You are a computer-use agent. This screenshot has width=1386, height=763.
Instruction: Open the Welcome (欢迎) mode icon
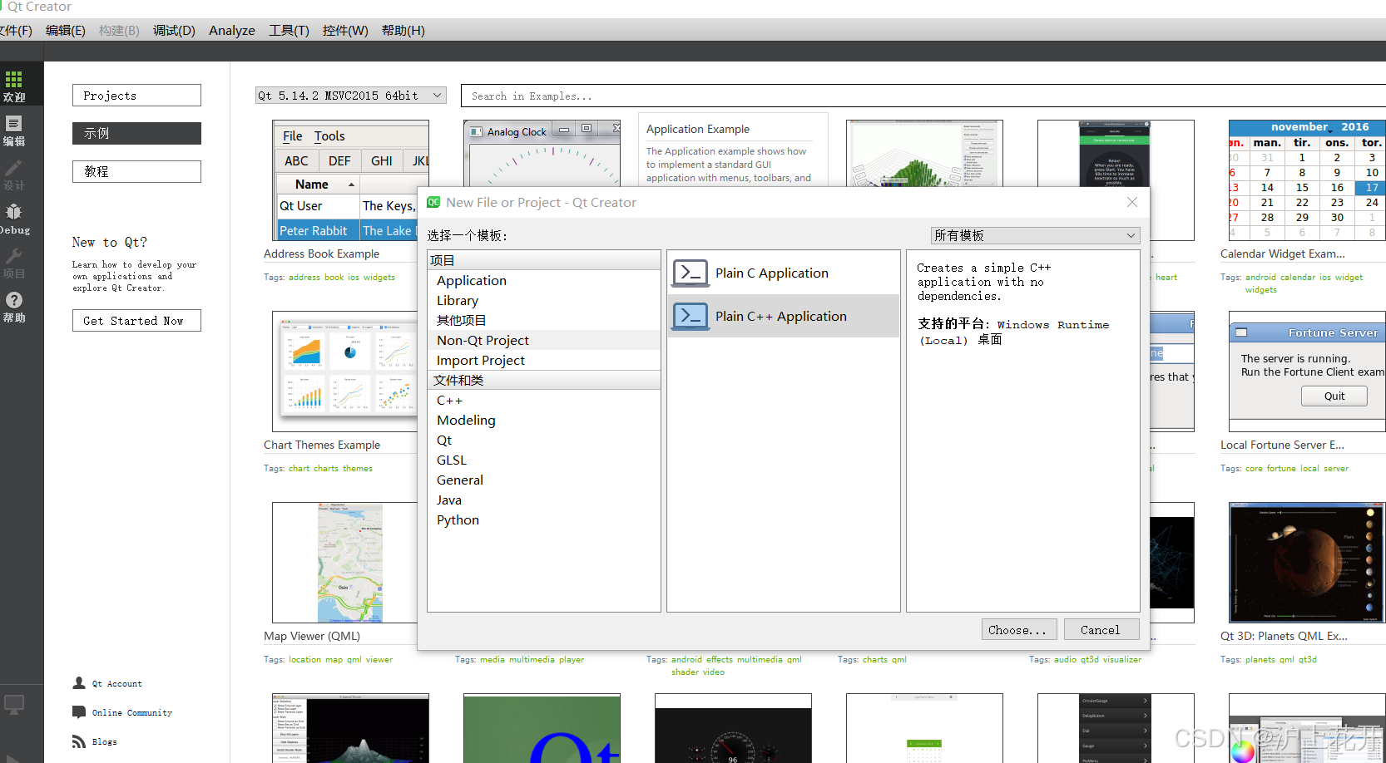(x=13, y=80)
